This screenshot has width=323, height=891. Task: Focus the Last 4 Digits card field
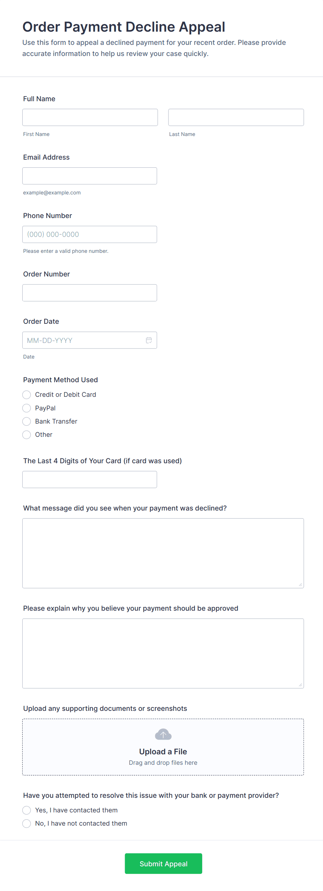[90, 480]
